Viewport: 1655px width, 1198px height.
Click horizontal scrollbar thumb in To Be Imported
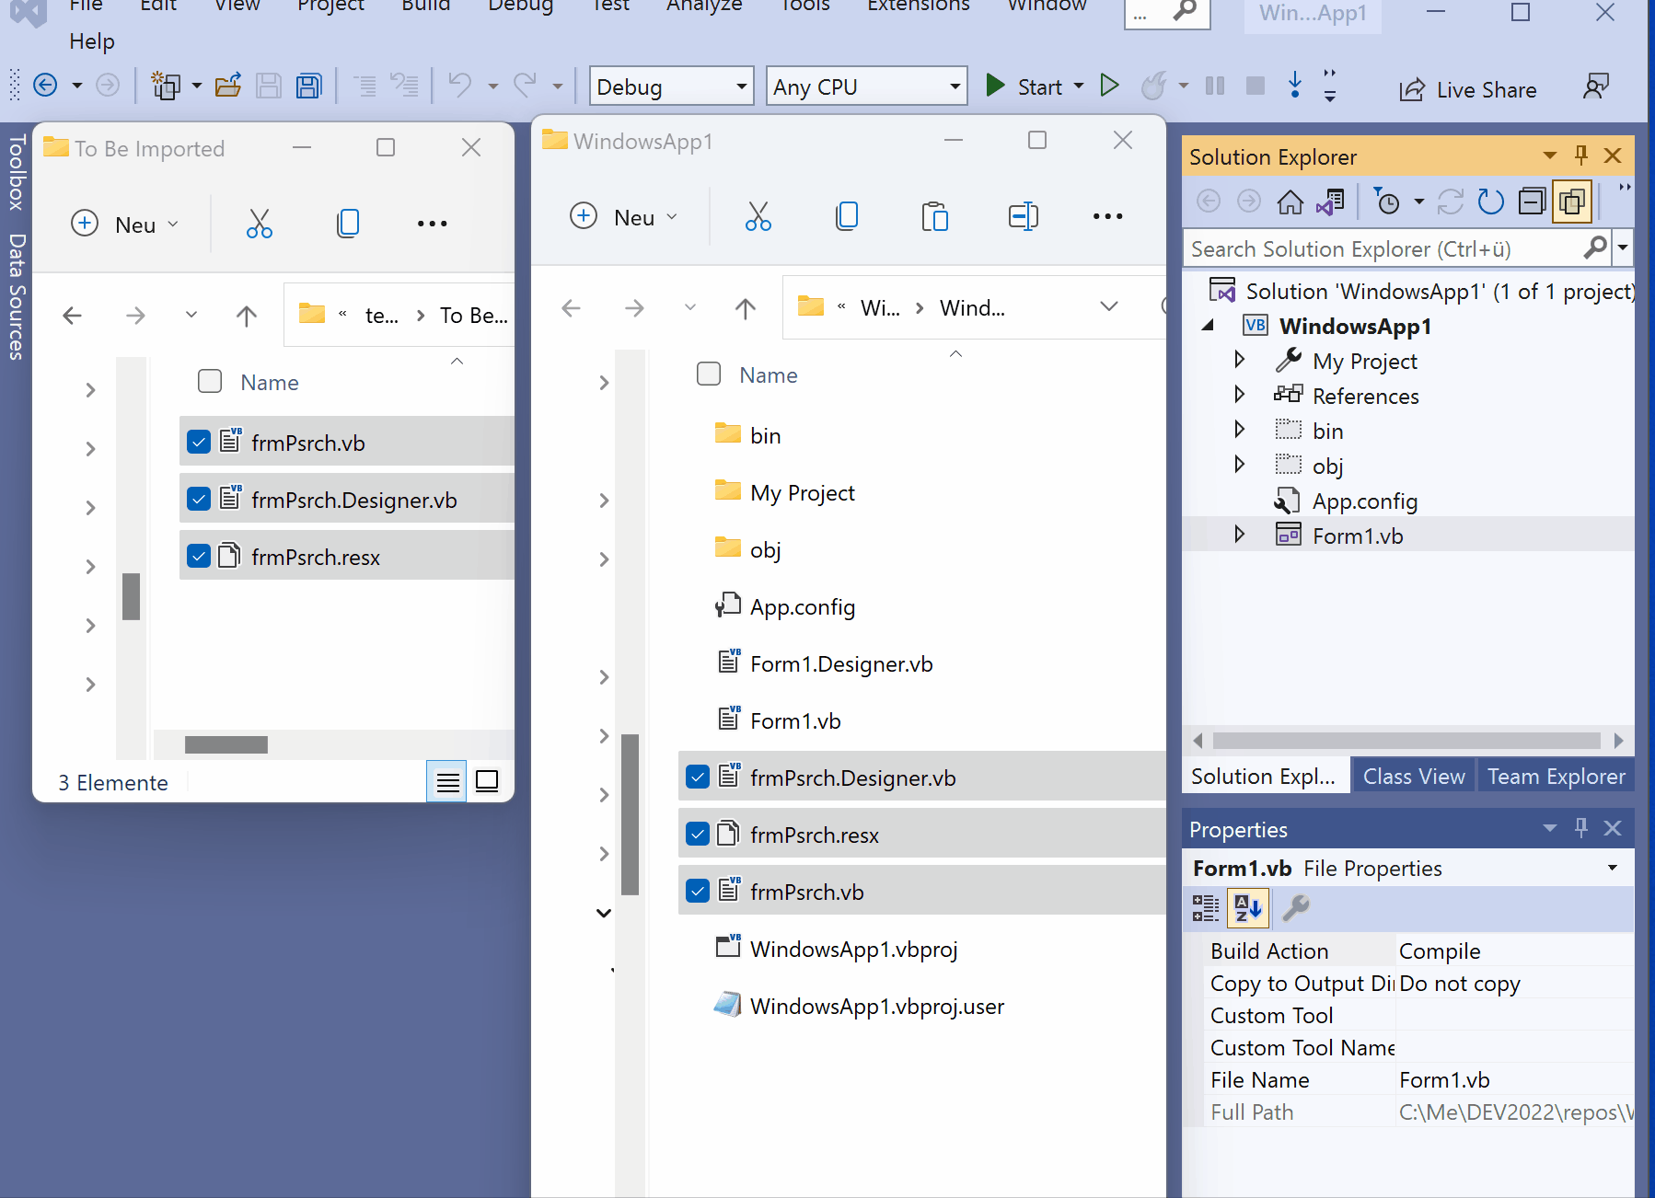pyautogui.click(x=226, y=744)
